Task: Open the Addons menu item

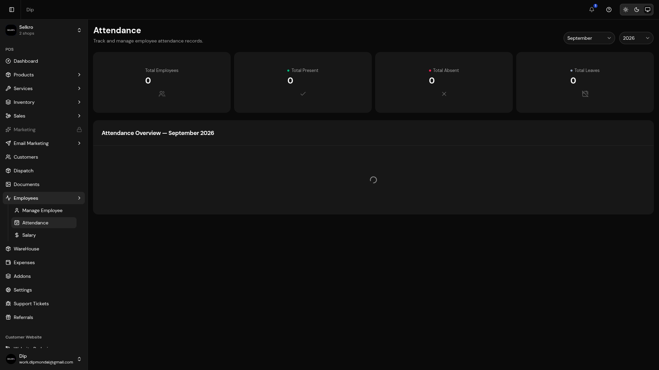Action: click(44, 276)
